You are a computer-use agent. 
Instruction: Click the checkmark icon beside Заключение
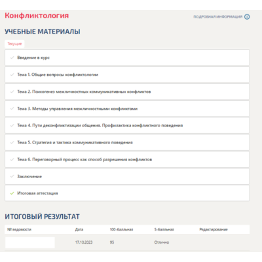click(12, 176)
